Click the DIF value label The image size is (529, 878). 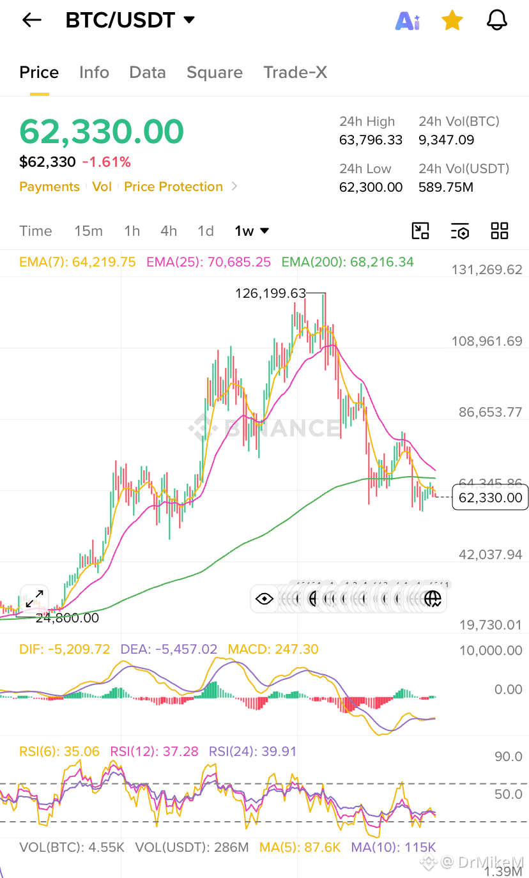click(x=65, y=649)
